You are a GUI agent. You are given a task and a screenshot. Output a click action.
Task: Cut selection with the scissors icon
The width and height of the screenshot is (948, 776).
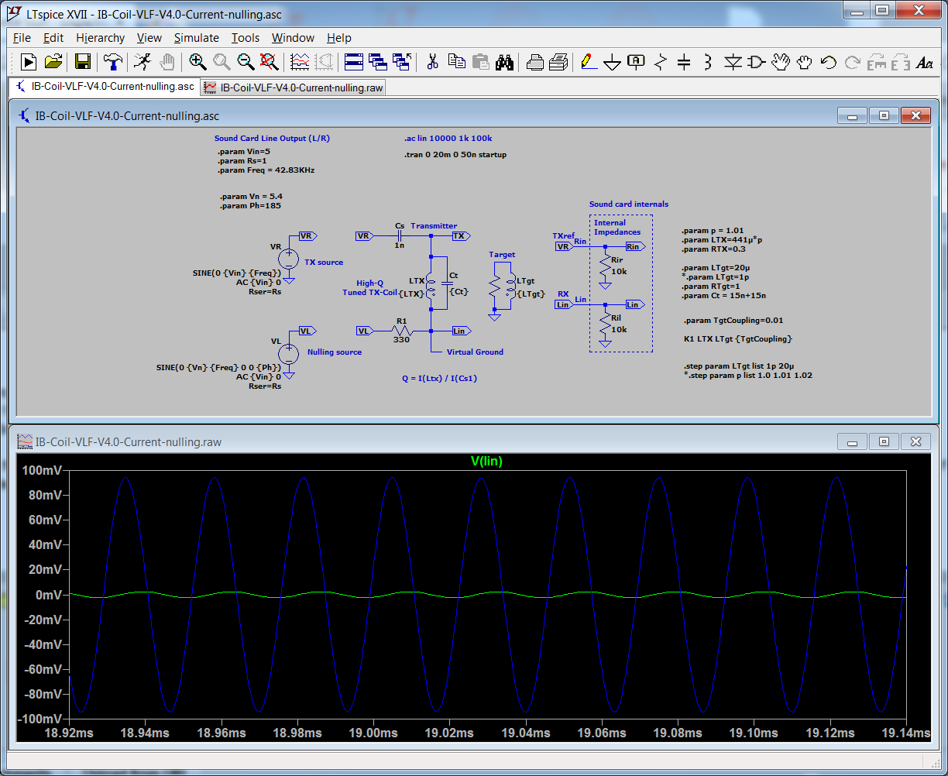(432, 62)
